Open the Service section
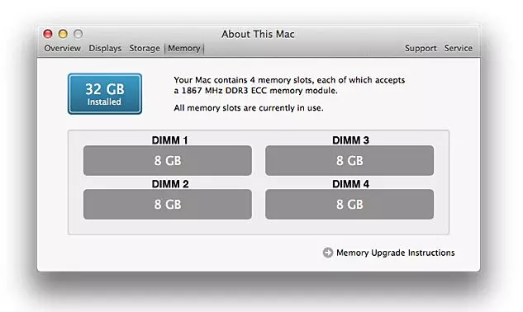The height and width of the screenshot is (312, 523). tap(459, 49)
